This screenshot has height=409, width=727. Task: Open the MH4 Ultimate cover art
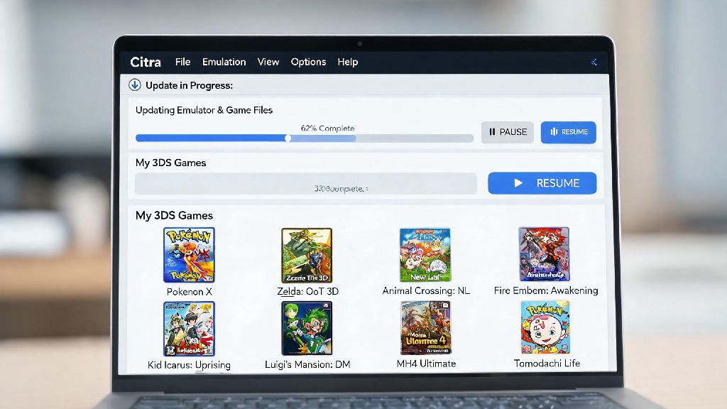(x=426, y=327)
